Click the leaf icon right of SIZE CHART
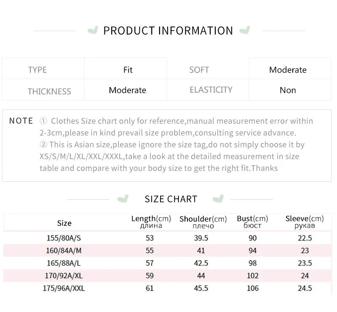This screenshot has width=337, height=312. (218, 199)
